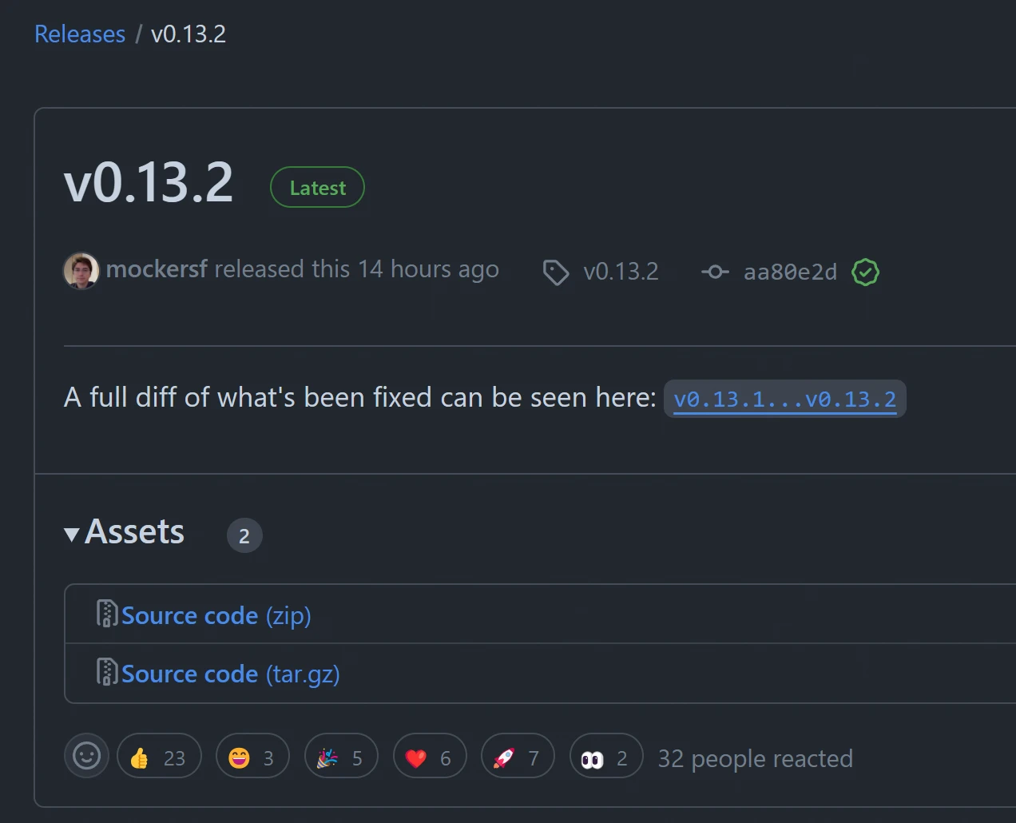1016x823 pixels.
Task: Click the commit icon before aa80e2d
Action: pyautogui.click(x=714, y=272)
